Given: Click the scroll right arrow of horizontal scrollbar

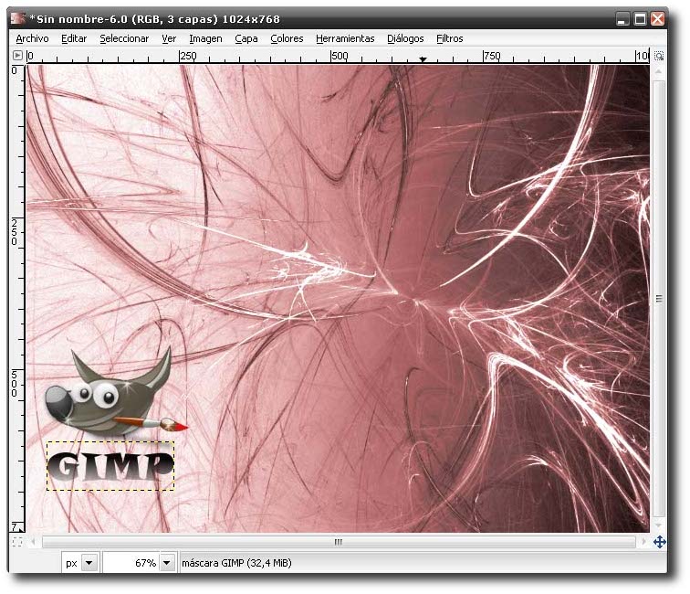Looking at the screenshot, I should (x=643, y=542).
